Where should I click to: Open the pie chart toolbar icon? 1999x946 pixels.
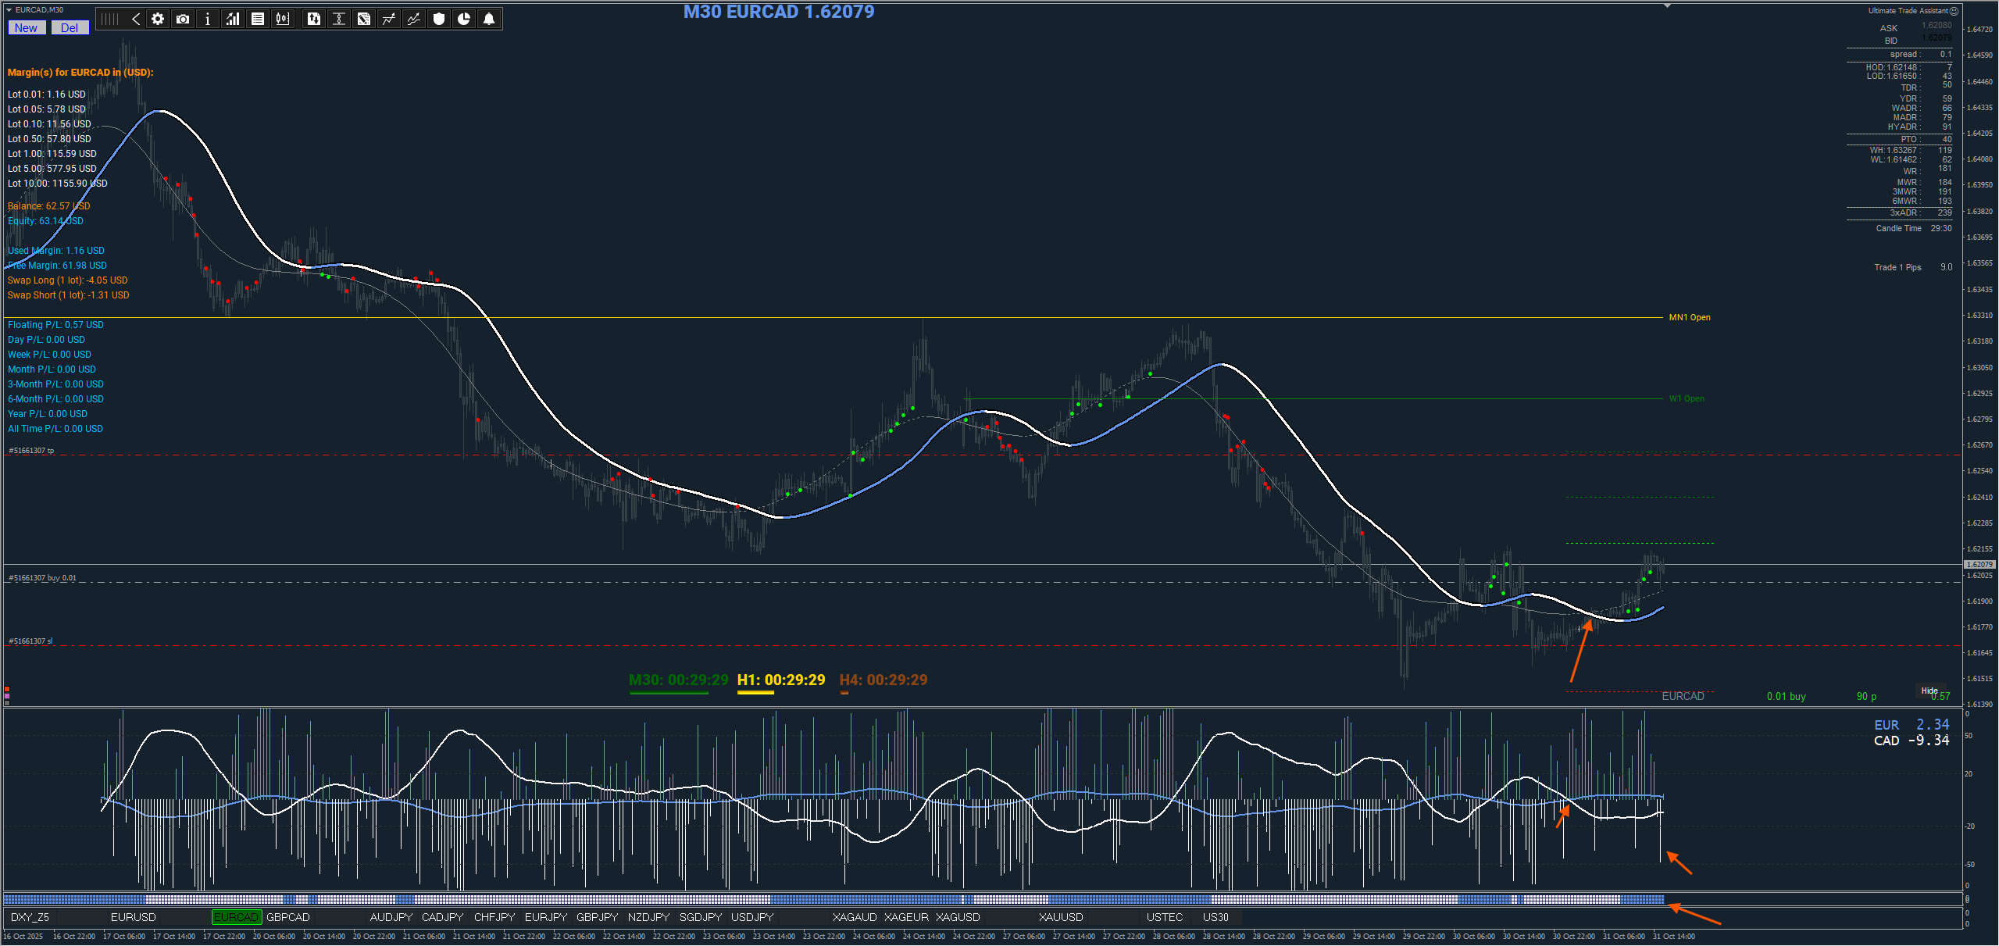point(464,19)
